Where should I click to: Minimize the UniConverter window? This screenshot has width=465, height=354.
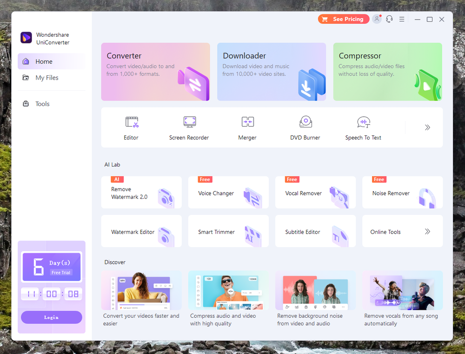pyautogui.click(x=417, y=19)
